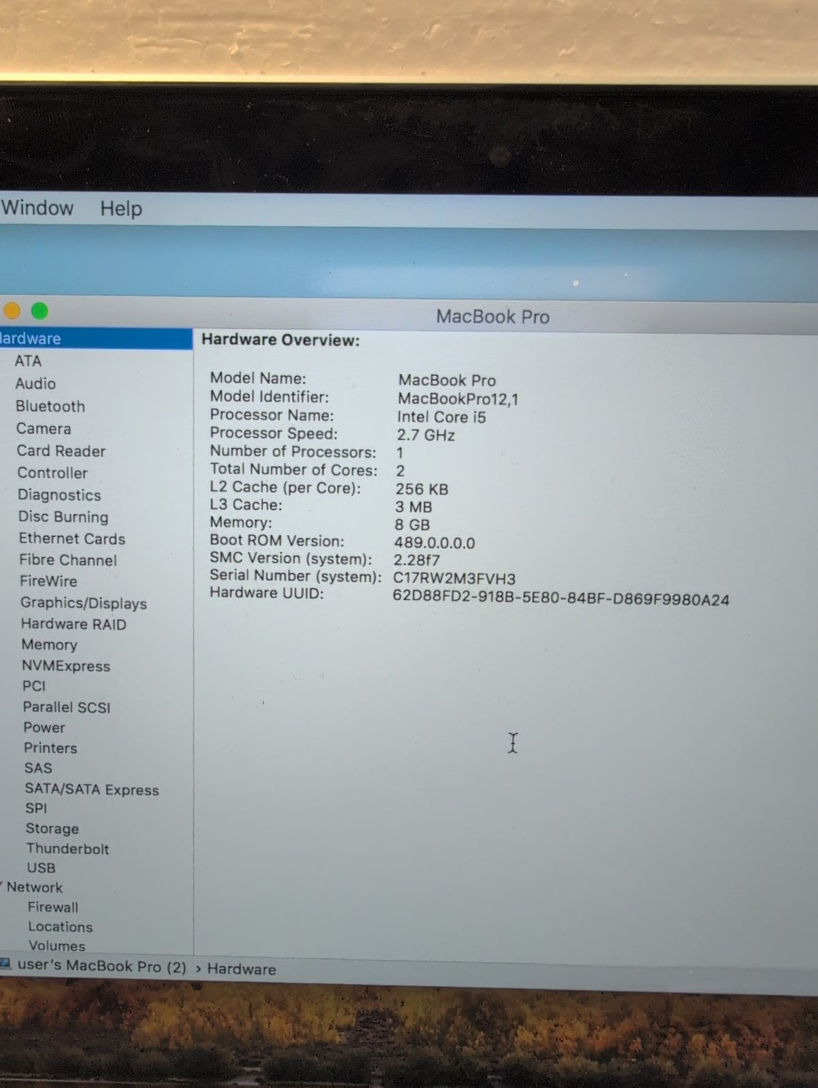Click user's MacBook Pro (2) in path bar
Screen dimensions: 818x1088
pos(102,967)
